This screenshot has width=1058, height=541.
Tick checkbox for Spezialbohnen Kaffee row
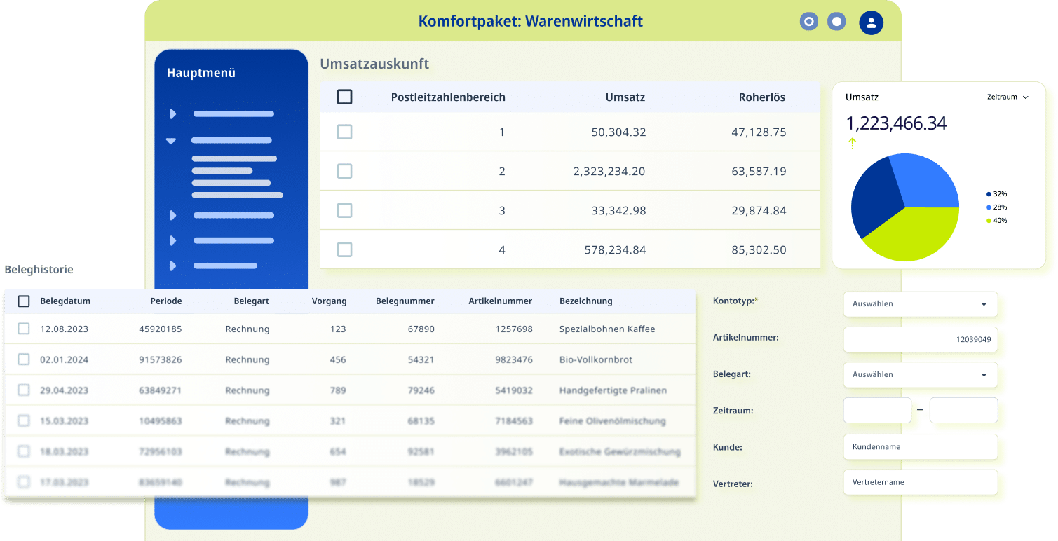(24, 329)
